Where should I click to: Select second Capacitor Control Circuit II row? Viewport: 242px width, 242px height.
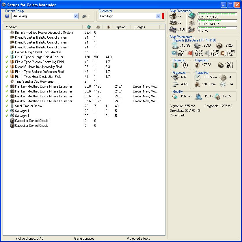click(x=84, y=126)
